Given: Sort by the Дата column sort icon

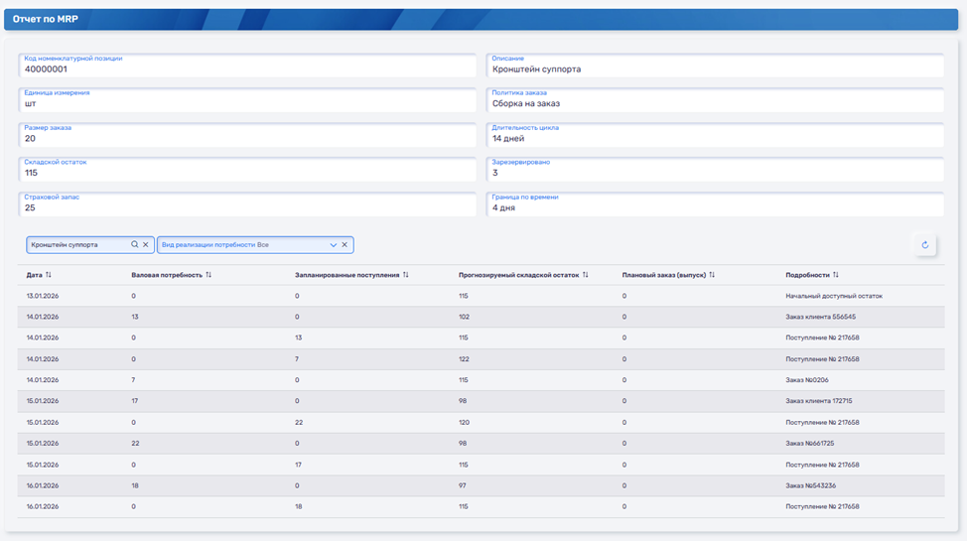Looking at the screenshot, I should coord(49,275).
